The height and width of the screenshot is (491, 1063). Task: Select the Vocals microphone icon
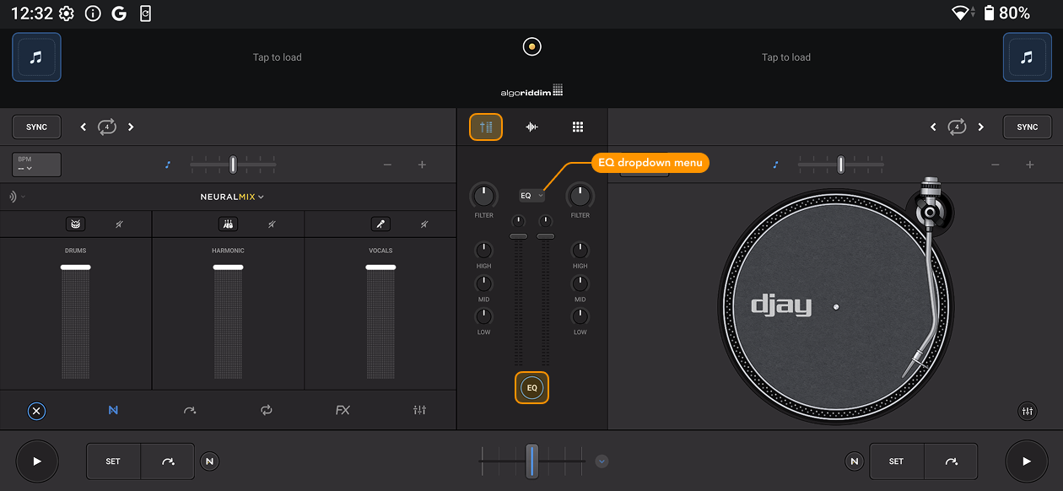tap(380, 224)
